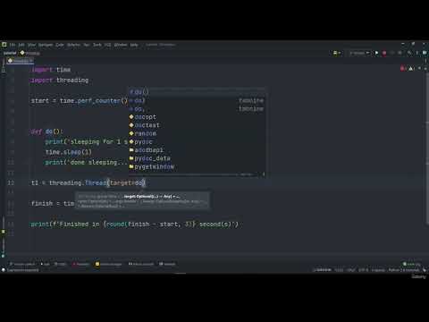The width and height of the screenshot is (429, 322).
Task: Click the Python interpreter status bar entry
Action: pyautogui.click(x=404, y=270)
